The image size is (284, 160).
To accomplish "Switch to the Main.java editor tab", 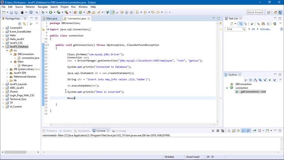I will (x=50, y=19).
